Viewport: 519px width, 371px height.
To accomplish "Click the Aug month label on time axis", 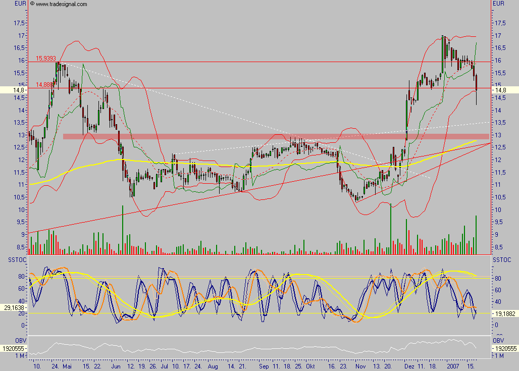I will pyautogui.click(x=213, y=366).
